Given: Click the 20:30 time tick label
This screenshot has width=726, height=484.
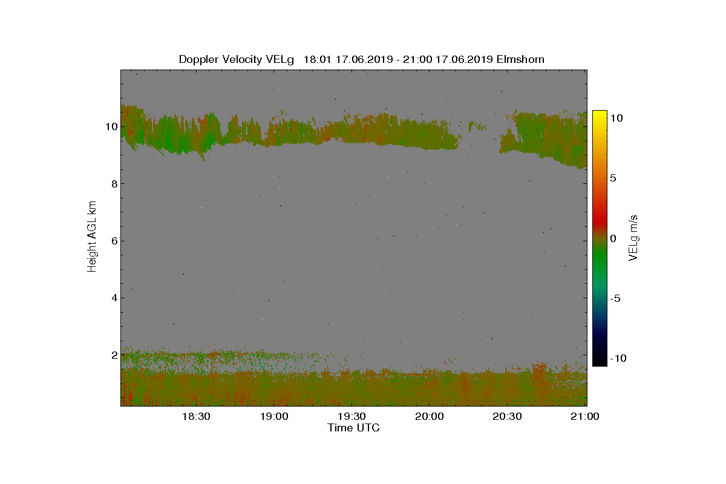Looking at the screenshot, I should [507, 416].
